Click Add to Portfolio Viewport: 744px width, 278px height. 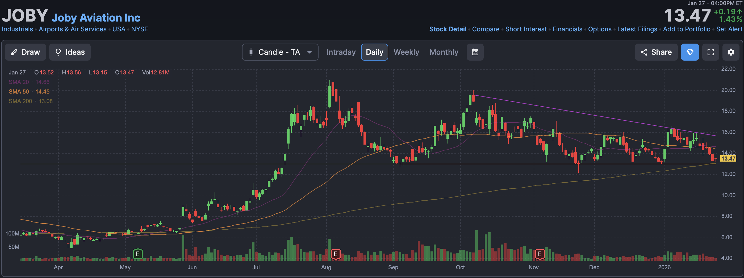coord(686,29)
